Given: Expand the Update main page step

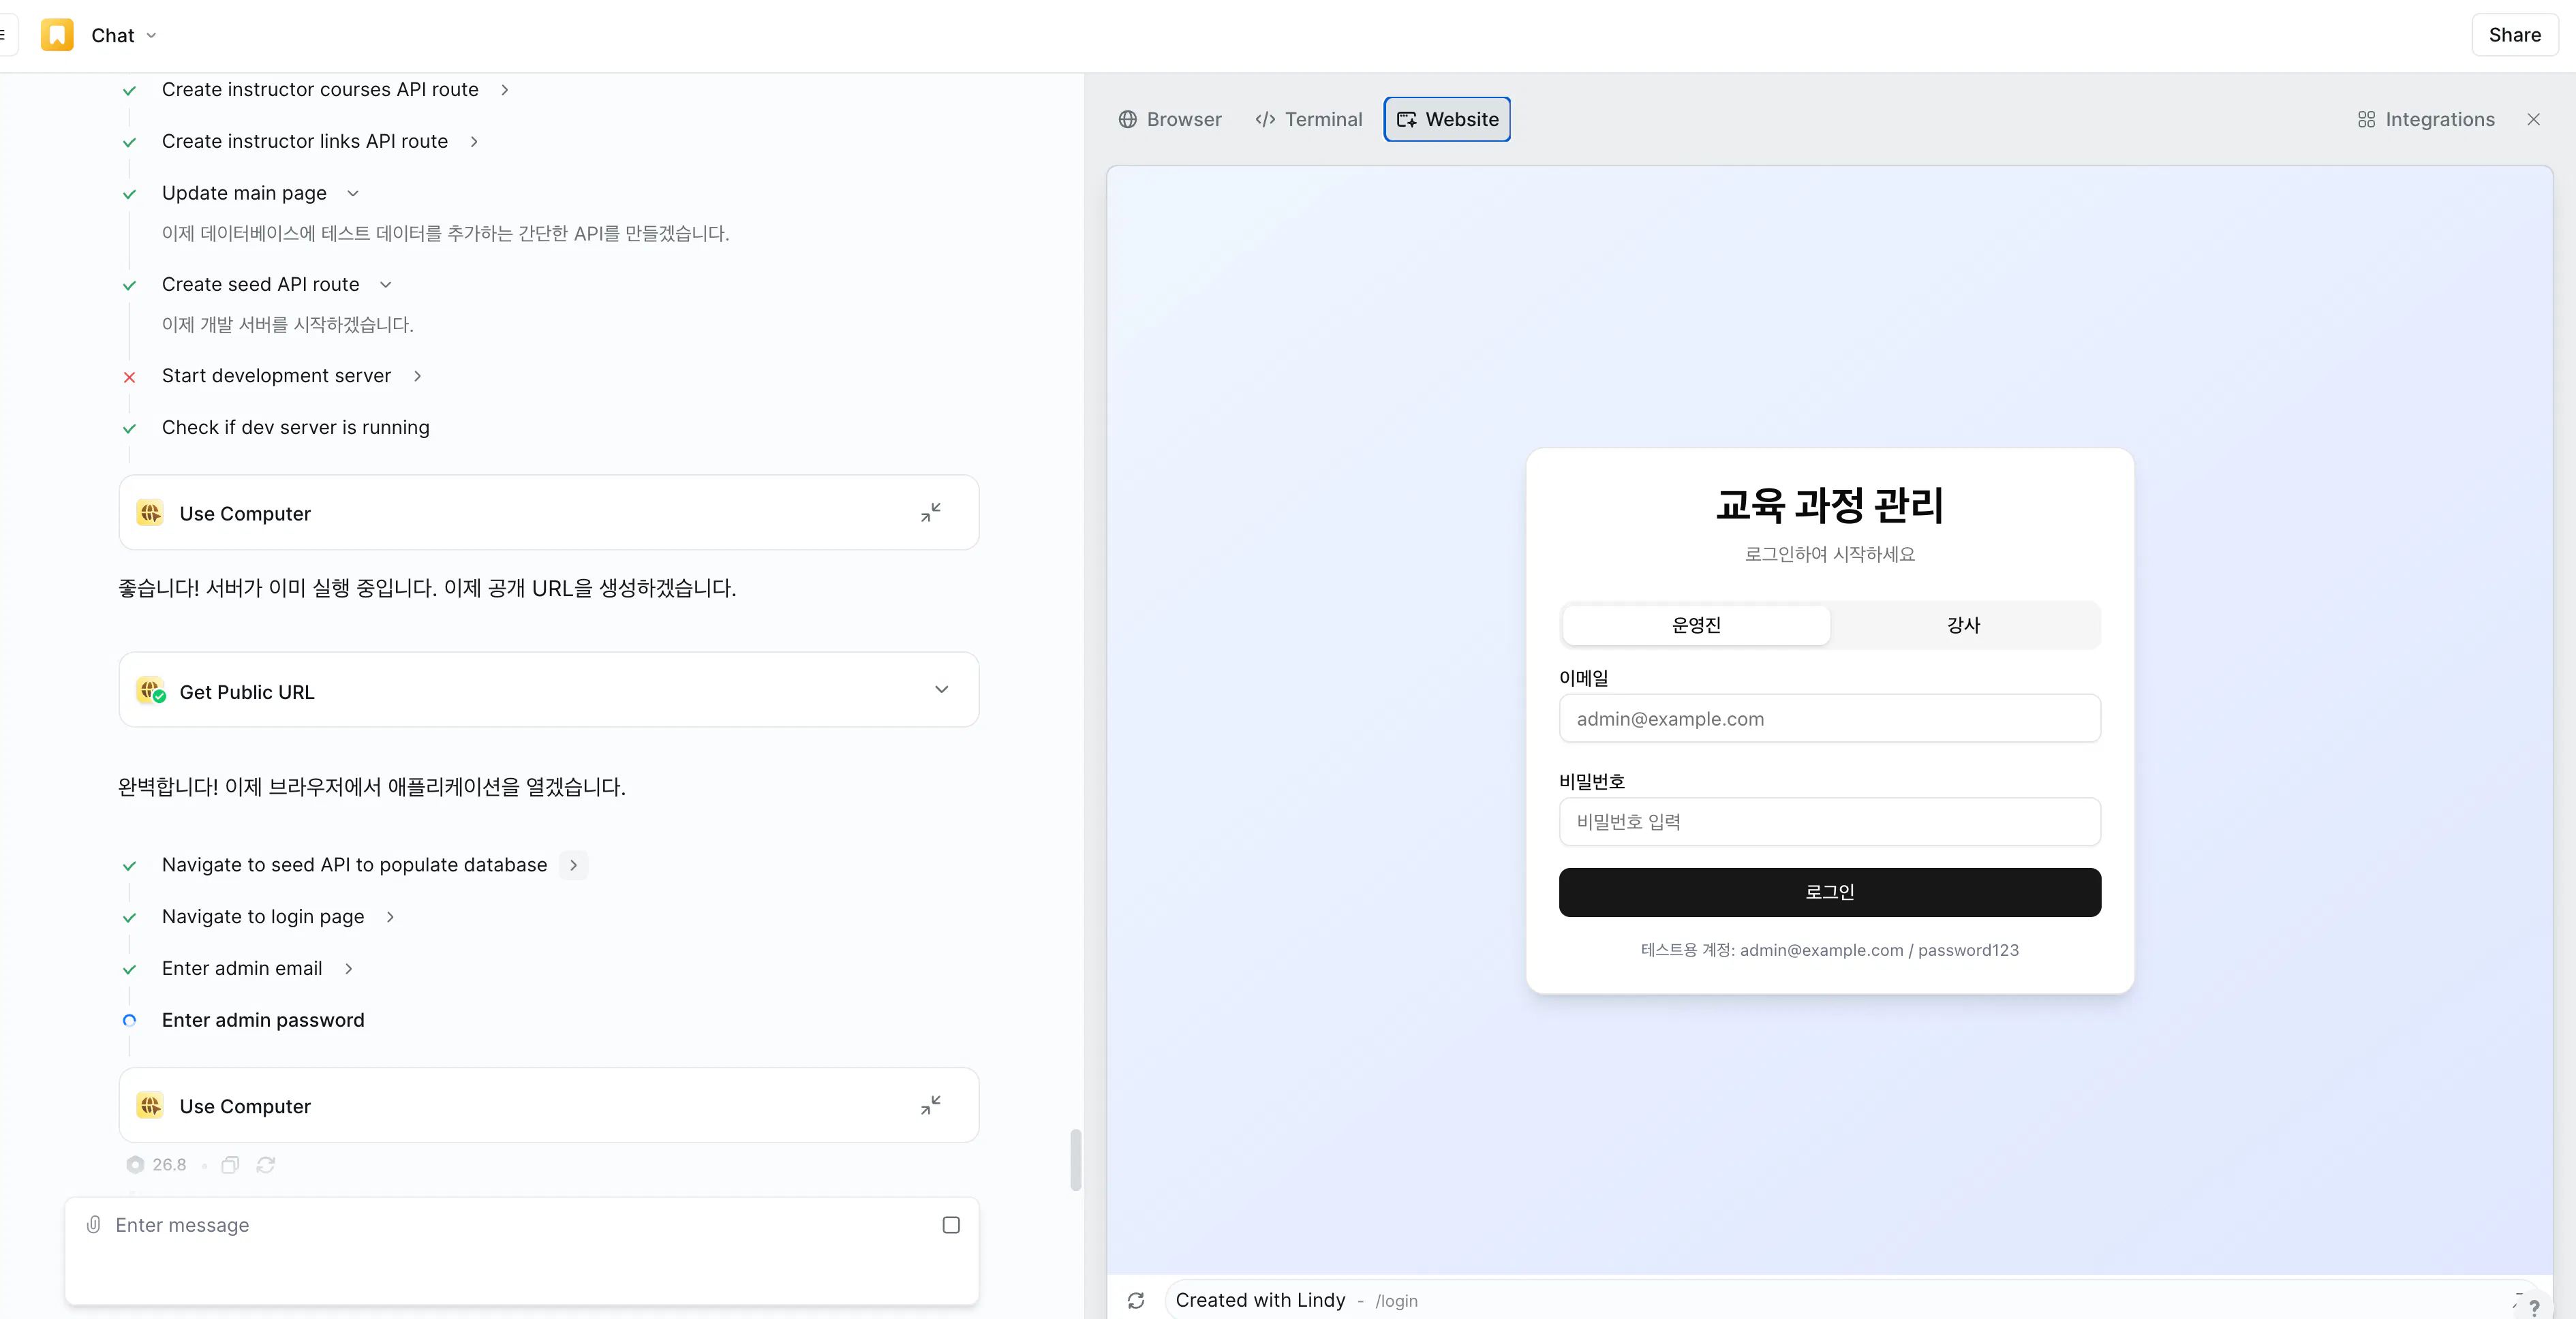Looking at the screenshot, I should point(352,192).
